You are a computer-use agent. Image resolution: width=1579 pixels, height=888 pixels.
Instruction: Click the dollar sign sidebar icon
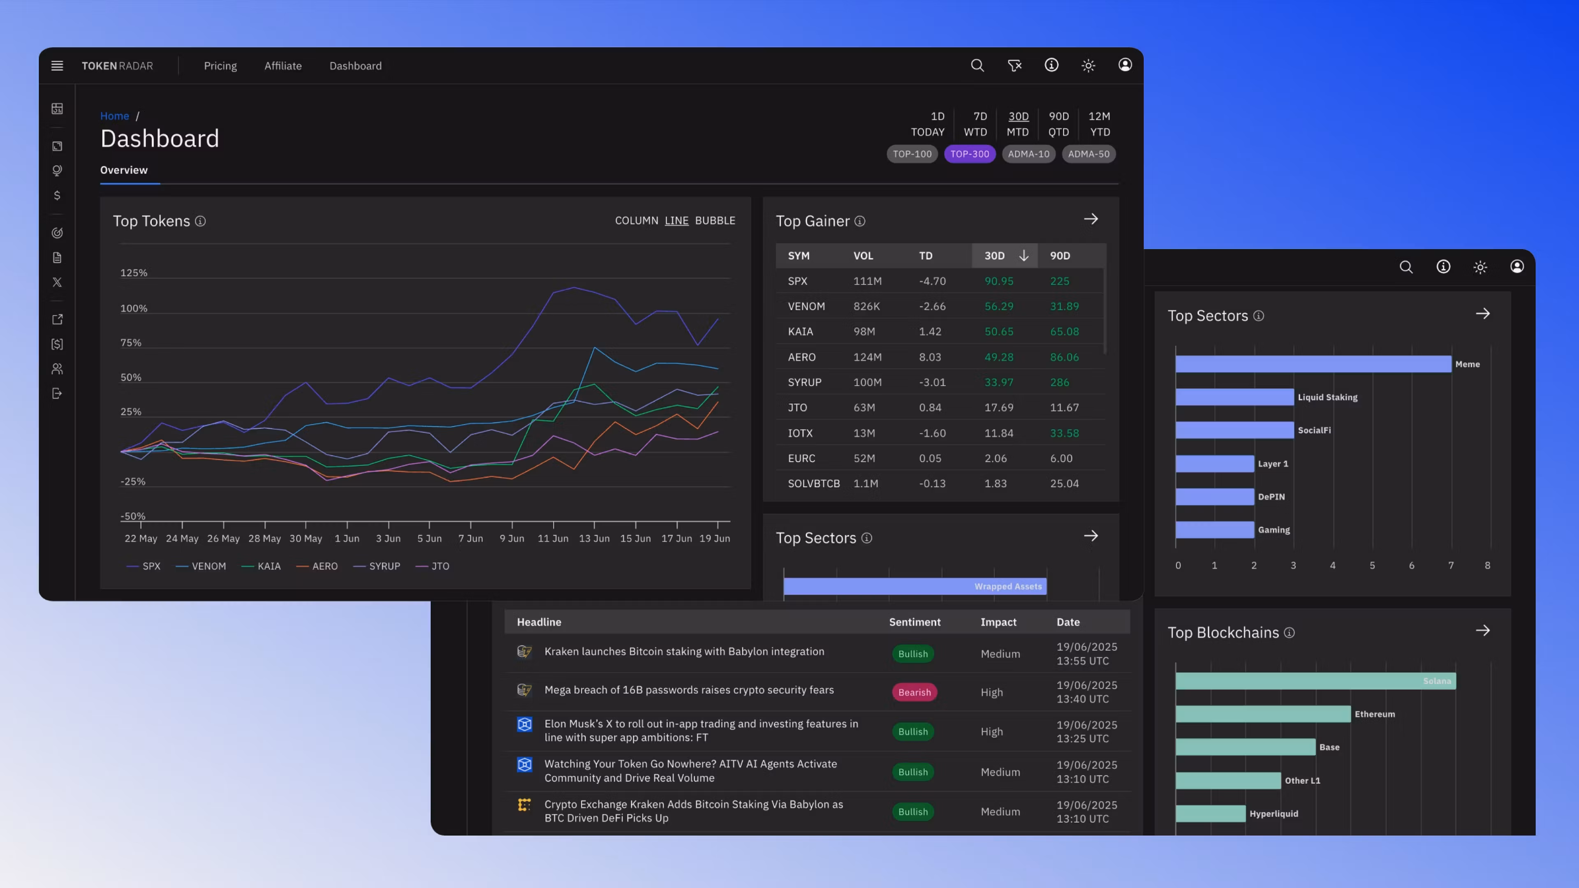[57, 196]
